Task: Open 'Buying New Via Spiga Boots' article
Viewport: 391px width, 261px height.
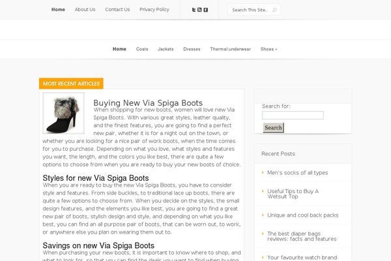Action: coord(148,102)
